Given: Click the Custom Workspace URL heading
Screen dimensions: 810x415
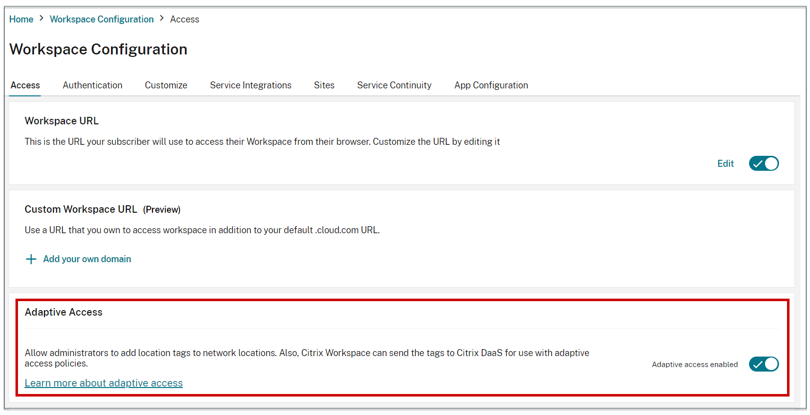Looking at the screenshot, I should (x=80, y=209).
